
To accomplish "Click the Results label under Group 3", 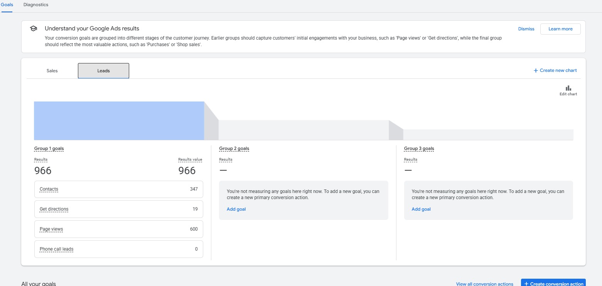I will (411, 160).
